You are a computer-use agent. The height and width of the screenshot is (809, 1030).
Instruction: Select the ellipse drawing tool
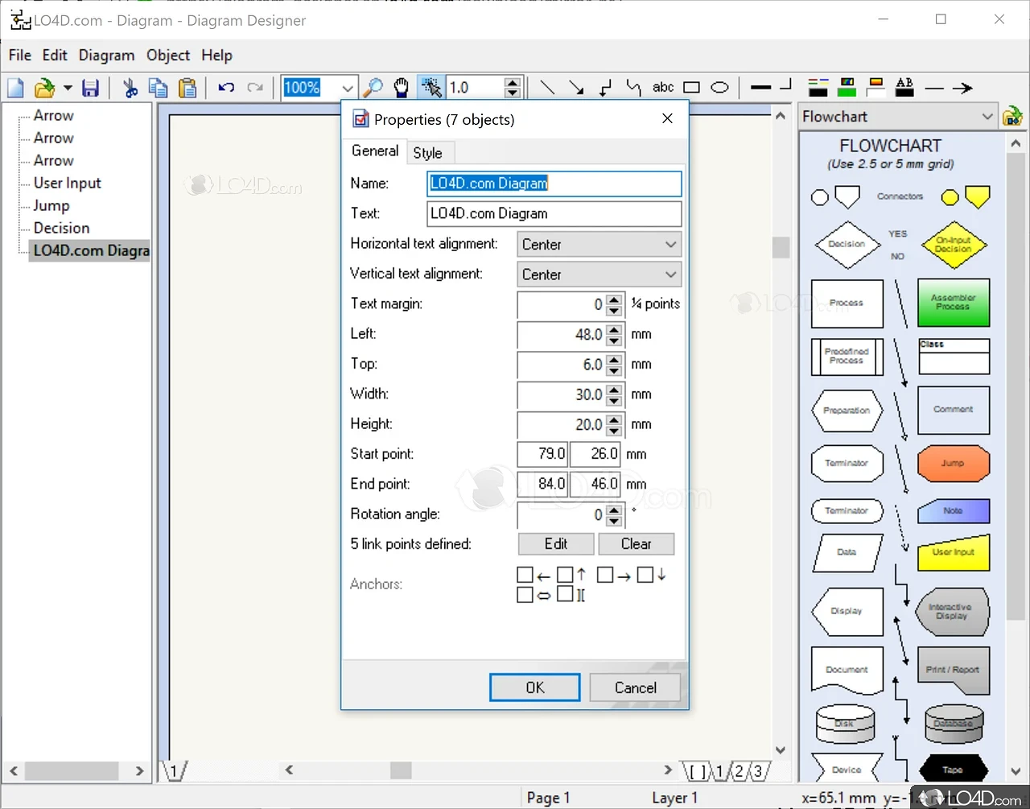click(719, 87)
